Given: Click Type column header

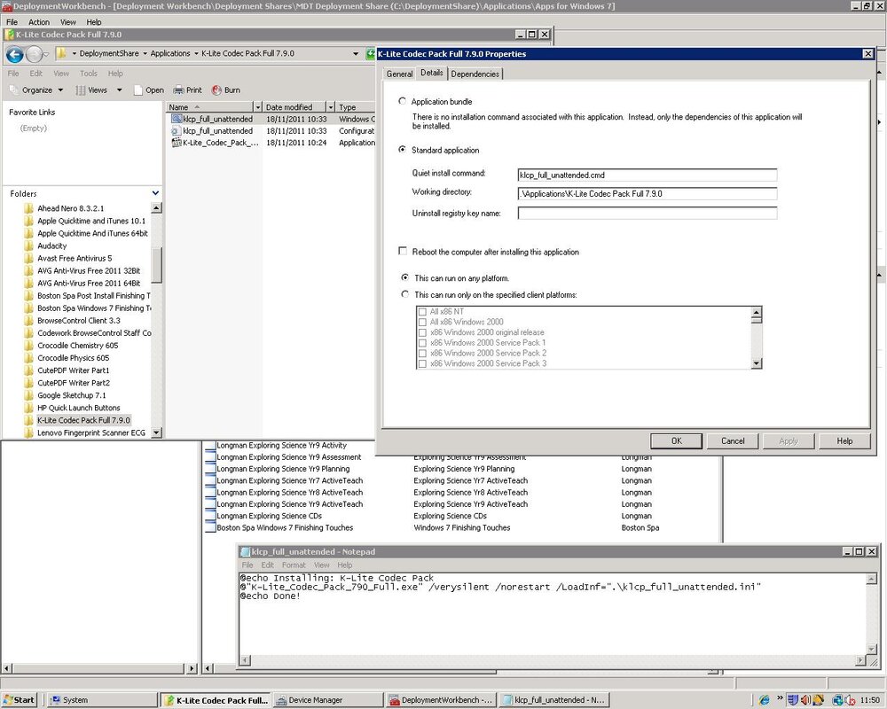Looking at the screenshot, I should point(355,107).
